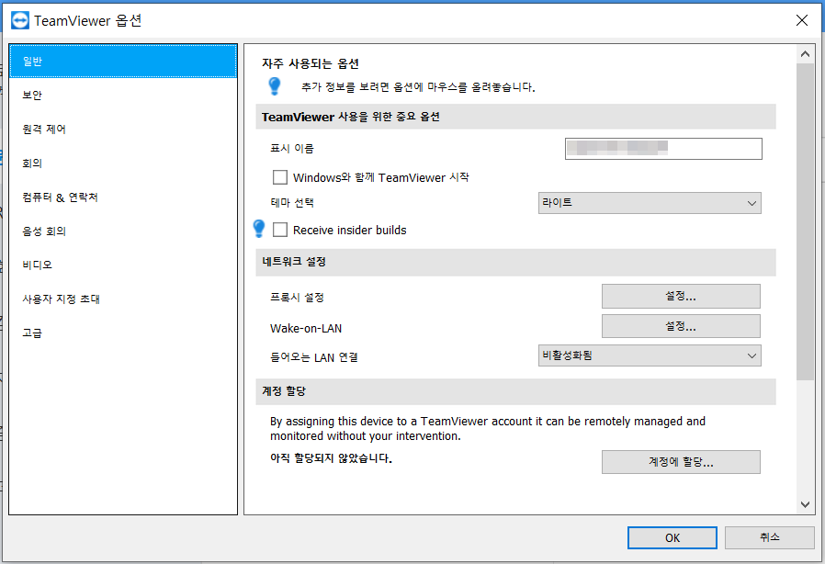This screenshot has width=825, height=564.
Task: Click 설정... button for Wake-on-LAN
Action: (681, 326)
